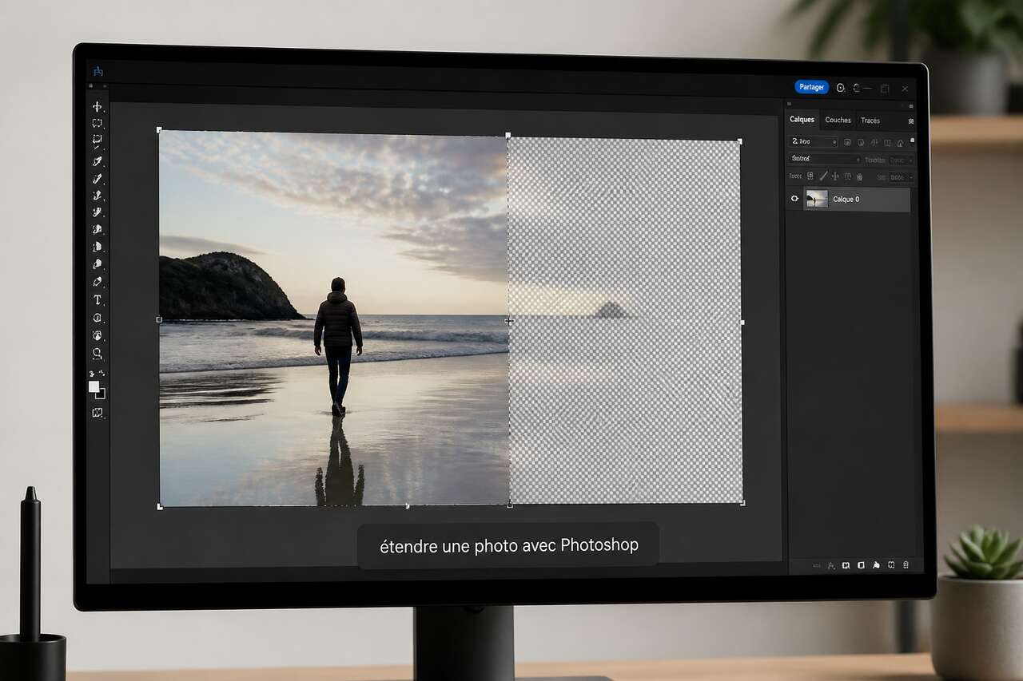Click the foreground color swatch
1023x681 pixels.
point(94,386)
